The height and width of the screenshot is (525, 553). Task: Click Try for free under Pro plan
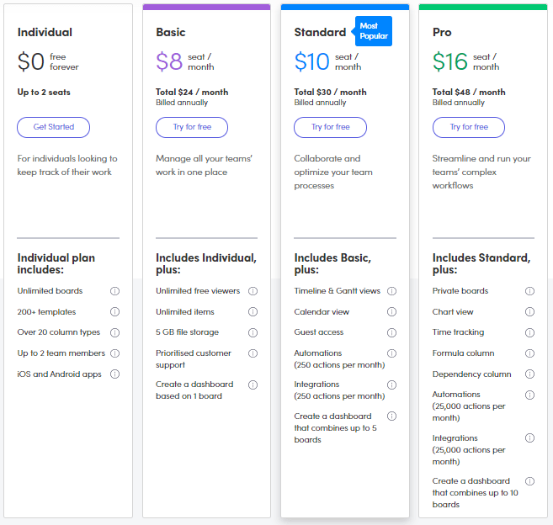click(469, 127)
